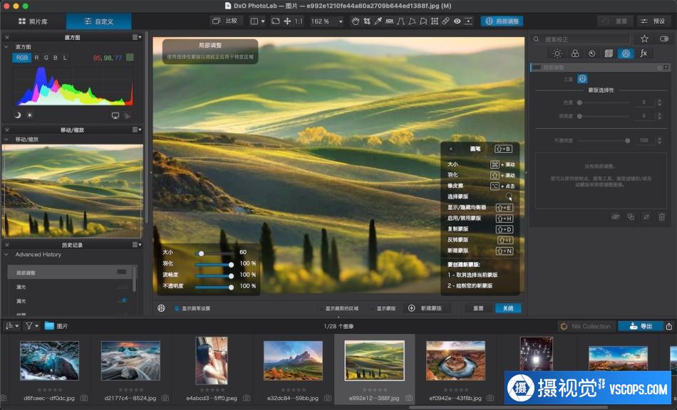Click the 羽化 feather slider
The image size is (677, 410).
[213, 264]
